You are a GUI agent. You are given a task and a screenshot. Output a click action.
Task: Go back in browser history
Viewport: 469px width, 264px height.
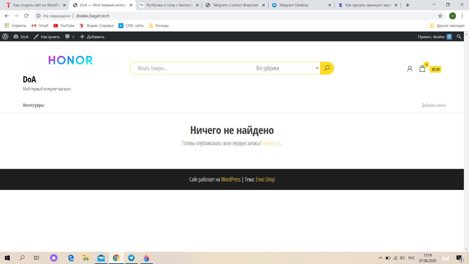pos(7,16)
